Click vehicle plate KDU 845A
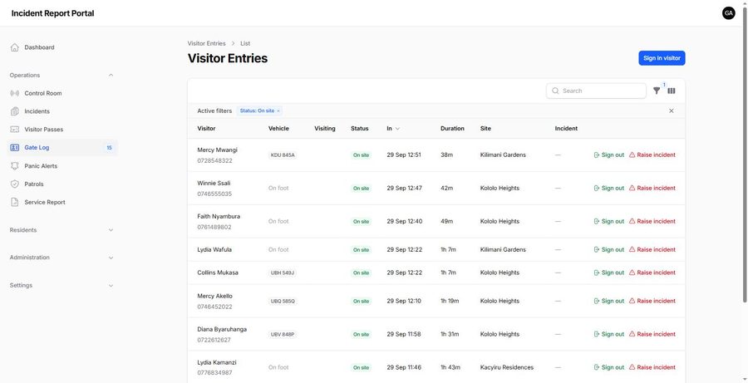748x383 pixels. tap(283, 155)
